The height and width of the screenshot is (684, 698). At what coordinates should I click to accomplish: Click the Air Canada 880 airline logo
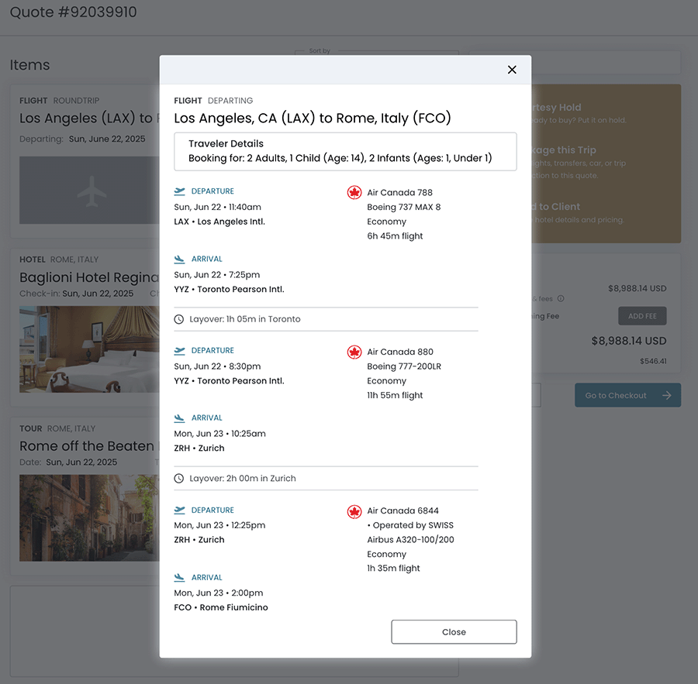click(x=354, y=352)
